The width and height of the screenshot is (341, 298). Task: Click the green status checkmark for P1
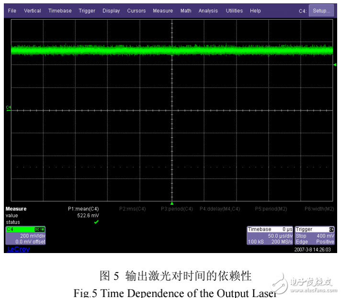(x=96, y=222)
